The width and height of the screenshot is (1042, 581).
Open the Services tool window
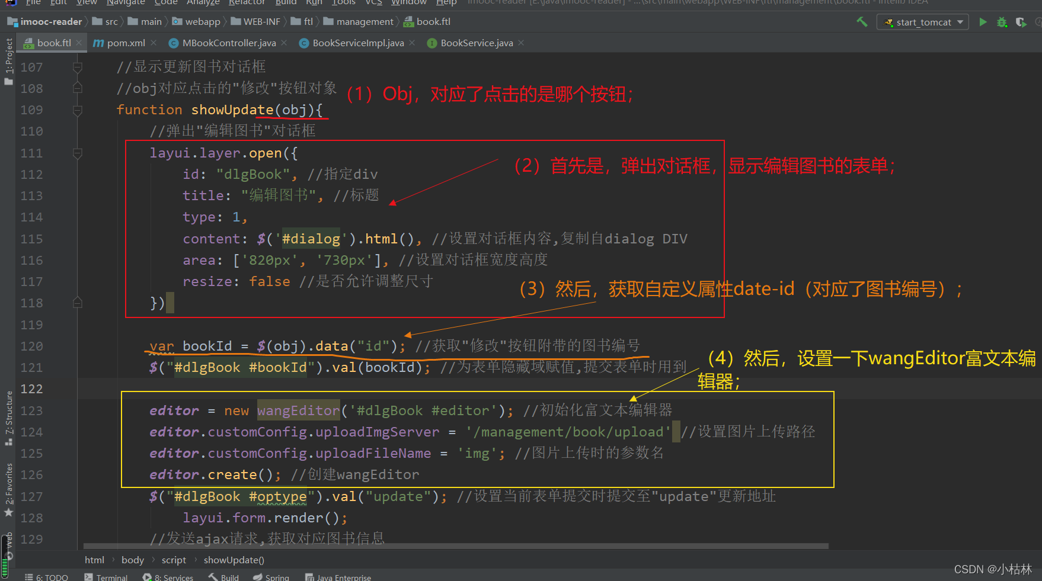(168, 577)
